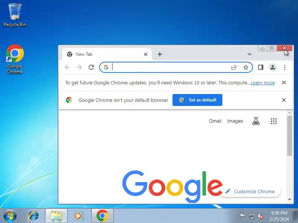Open Chrome's three-dot menu
Screen dimensions: 298x223
click(285, 67)
